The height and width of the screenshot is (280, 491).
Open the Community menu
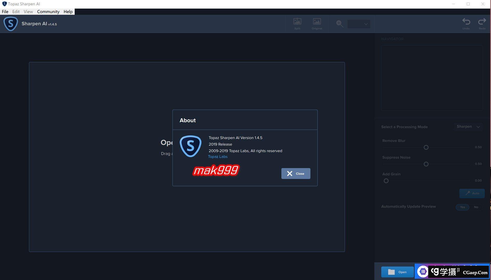48,12
